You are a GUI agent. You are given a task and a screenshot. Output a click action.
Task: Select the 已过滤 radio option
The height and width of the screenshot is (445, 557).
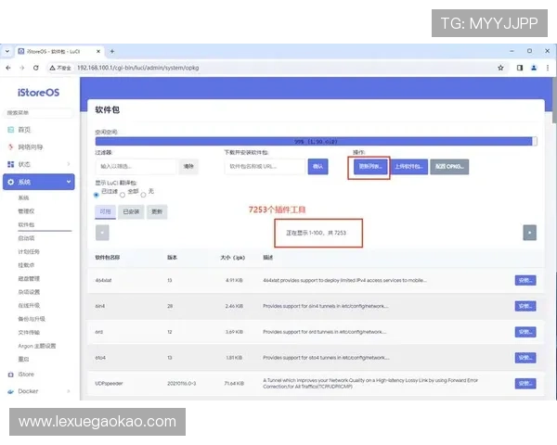(97, 196)
